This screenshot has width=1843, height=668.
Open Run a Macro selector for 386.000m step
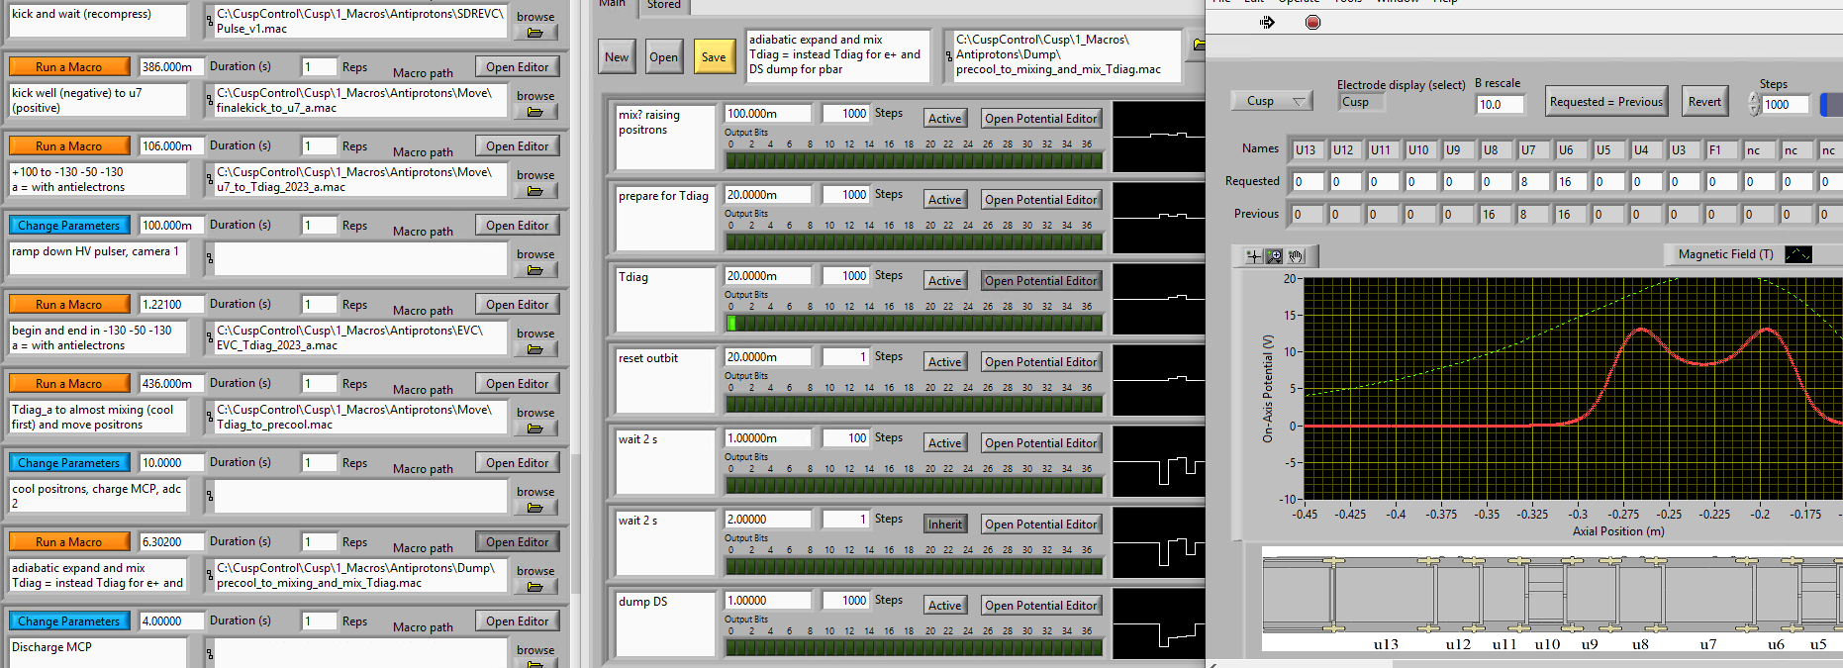[x=69, y=66]
